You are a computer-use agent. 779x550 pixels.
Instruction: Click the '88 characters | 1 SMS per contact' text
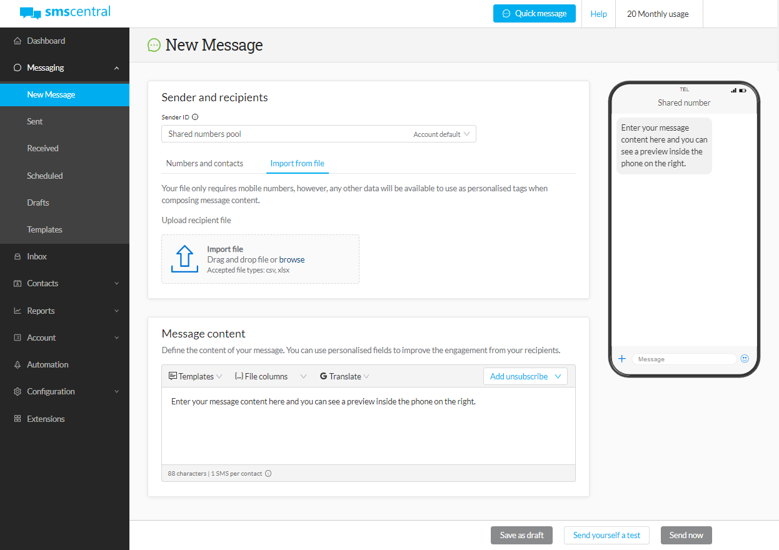[215, 474]
